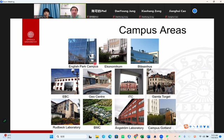Image resolution: width=224 pixels, height=140 pixels.
Task: Toggle the Sogou input microphone icon
Action: (197, 127)
